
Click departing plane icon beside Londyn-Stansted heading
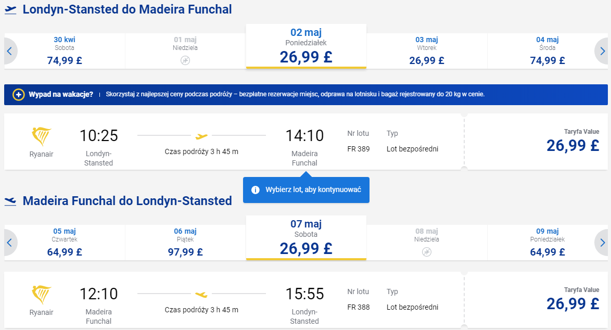10,10
